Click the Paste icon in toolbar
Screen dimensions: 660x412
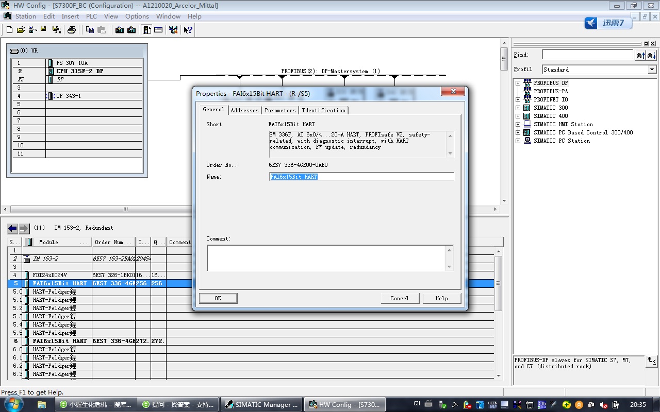click(102, 30)
